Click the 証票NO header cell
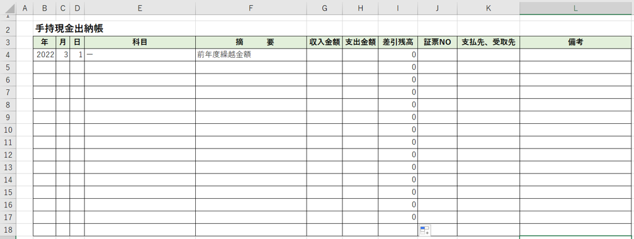 [438, 42]
